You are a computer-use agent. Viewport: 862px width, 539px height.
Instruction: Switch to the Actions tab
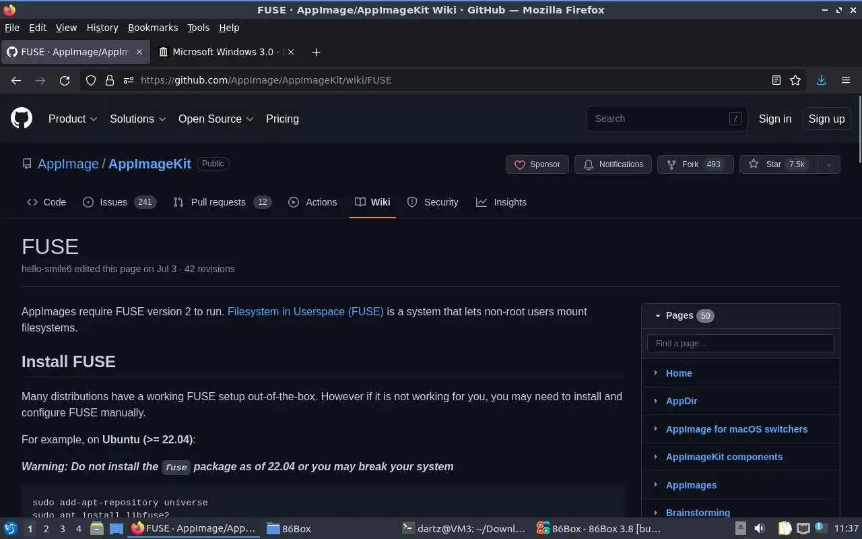tap(312, 202)
